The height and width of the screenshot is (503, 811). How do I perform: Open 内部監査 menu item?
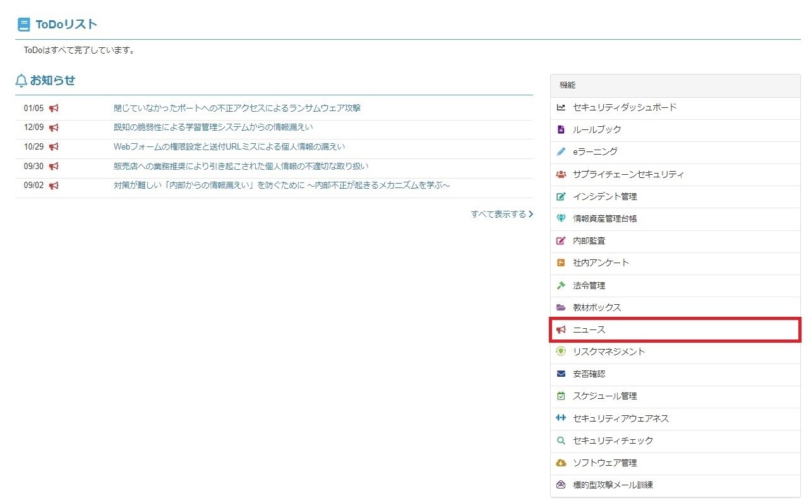pyautogui.click(x=675, y=240)
